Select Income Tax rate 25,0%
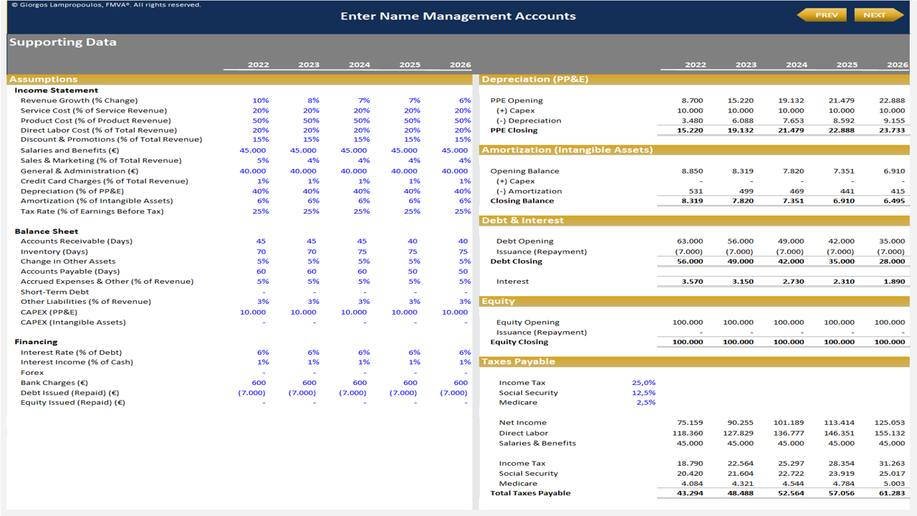Screen dimensions: 917x516 tap(645, 383)
